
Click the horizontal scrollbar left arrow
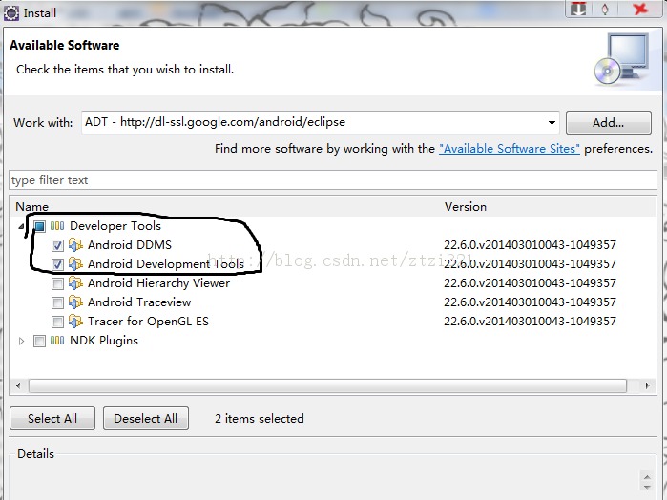(18, 385)
